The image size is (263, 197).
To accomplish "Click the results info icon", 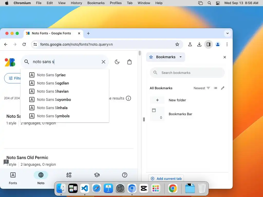I will [x=128, y=98].
